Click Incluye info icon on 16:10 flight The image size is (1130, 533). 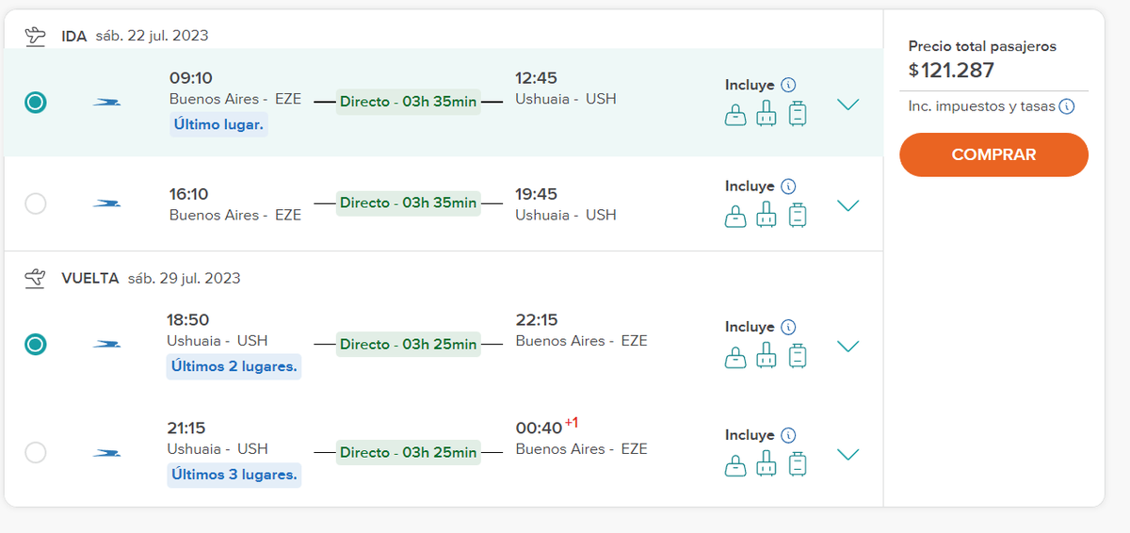[789, 186]
